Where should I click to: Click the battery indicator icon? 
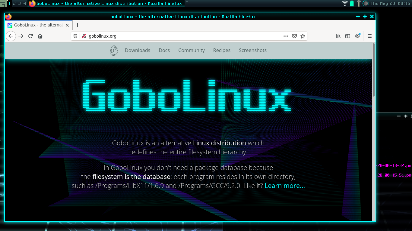pyautogui.click(x=352, y=3)
